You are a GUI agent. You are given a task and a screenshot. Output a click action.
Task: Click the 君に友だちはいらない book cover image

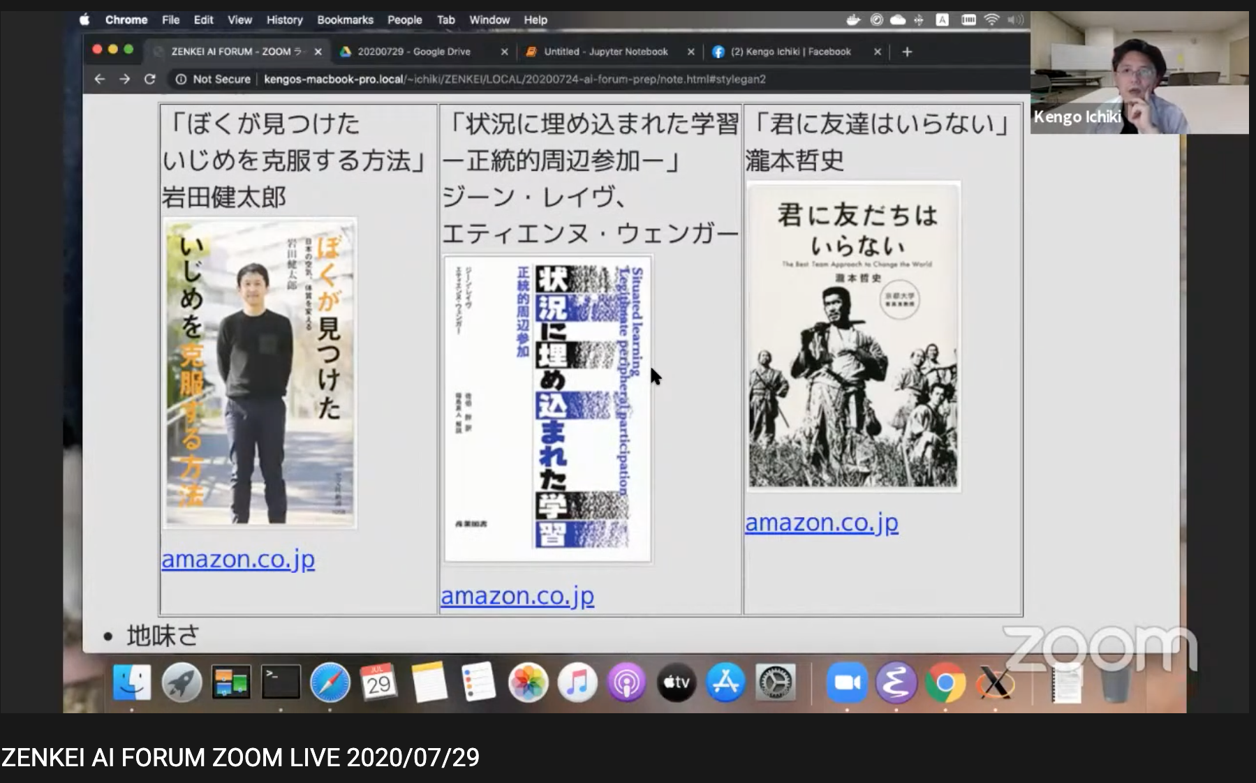pos(854,336)
